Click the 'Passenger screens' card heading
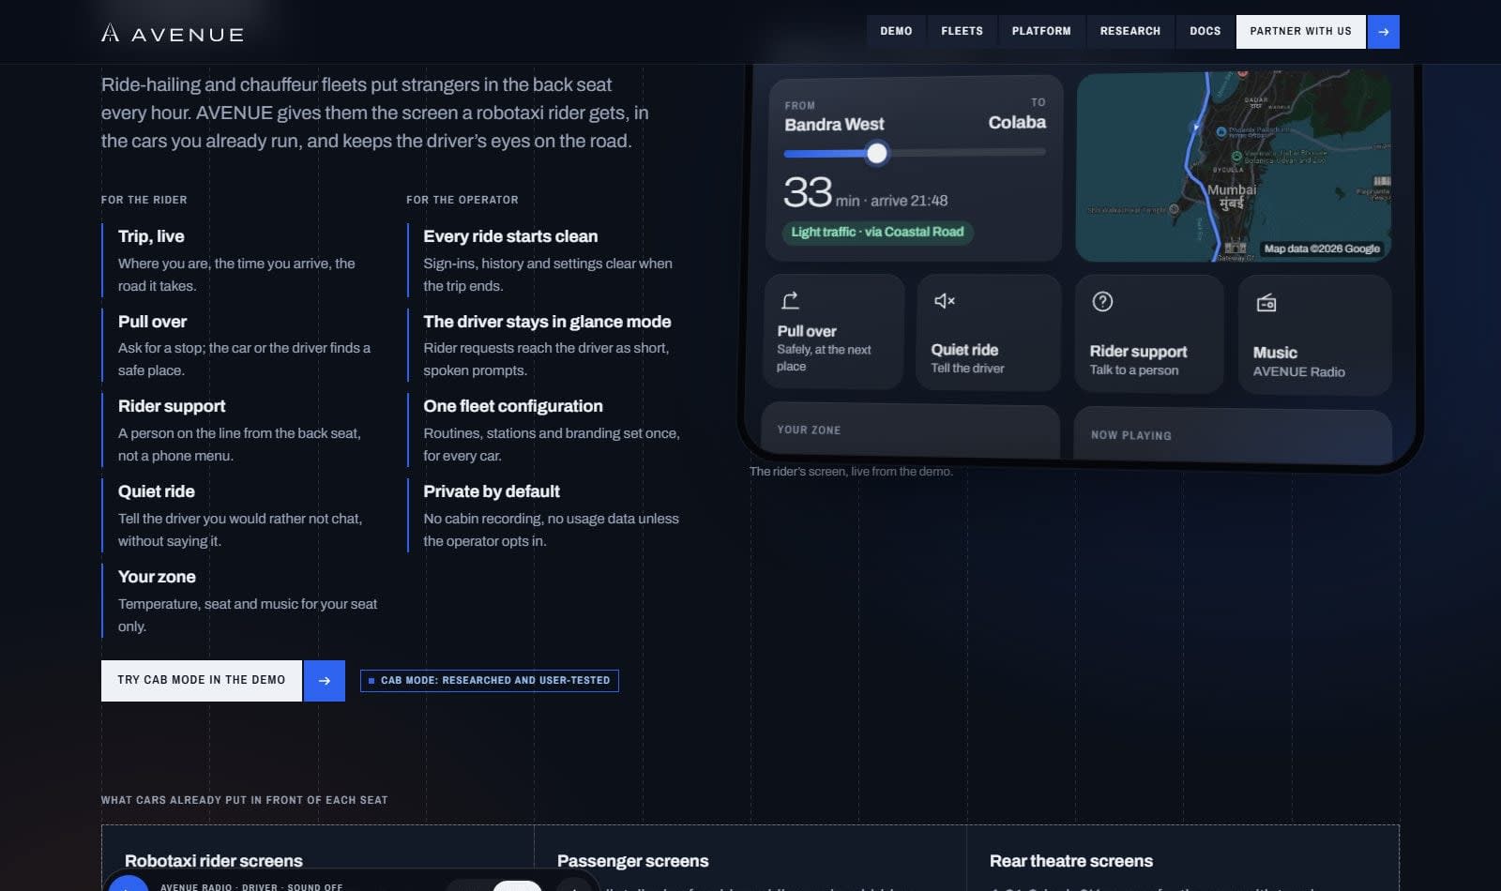Image resolution: width=1501 pixels, height=891 pixels. click(x=633, y=861)
